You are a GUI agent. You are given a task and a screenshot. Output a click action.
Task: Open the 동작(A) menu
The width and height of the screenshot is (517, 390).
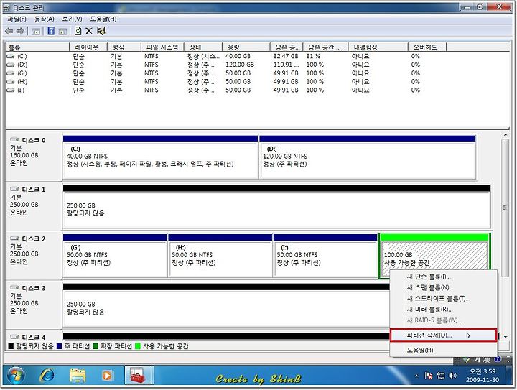[x=45, y=19]
